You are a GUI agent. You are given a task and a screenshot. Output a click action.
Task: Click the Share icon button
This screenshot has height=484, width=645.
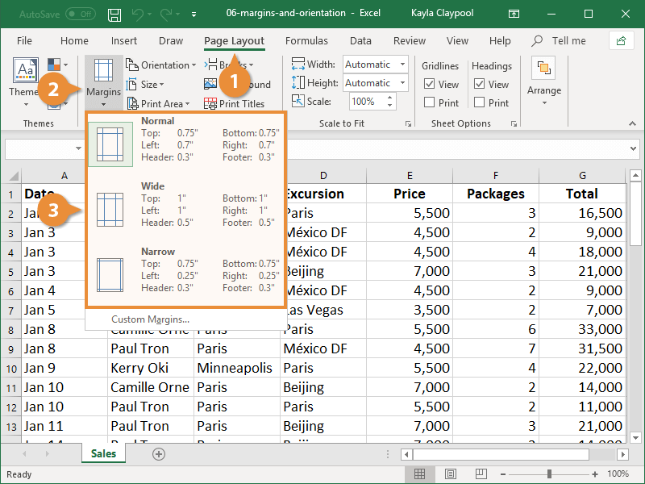click(621, 41)
